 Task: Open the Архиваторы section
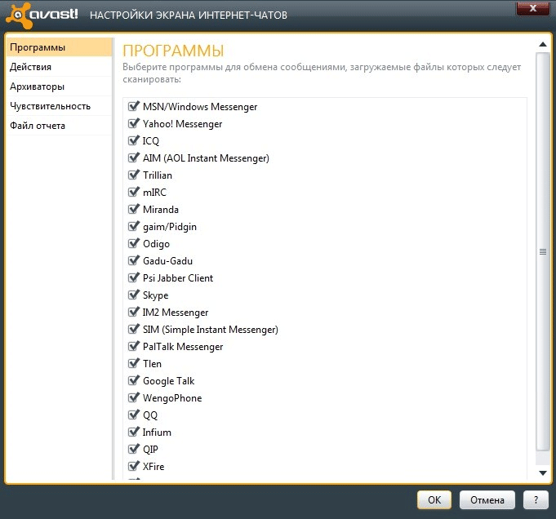(x=59, y=86)
